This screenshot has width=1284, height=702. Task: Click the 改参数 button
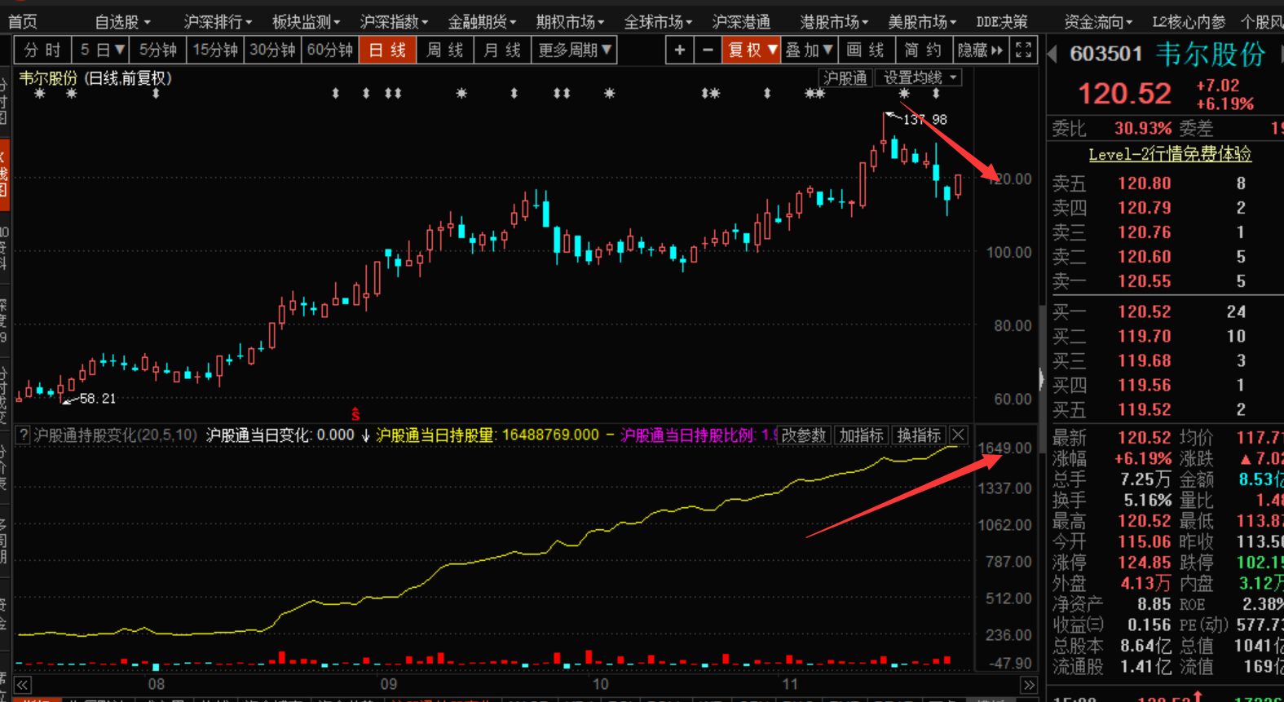tap(804, 435)
